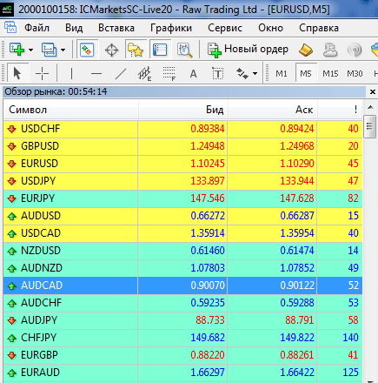Select the Text tool A
Image resolution: width=378 pixels, height=383 pixels.
[x=193, y=74]
